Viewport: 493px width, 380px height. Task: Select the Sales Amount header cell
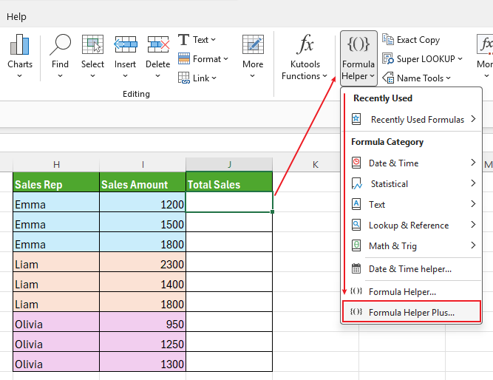143,182
